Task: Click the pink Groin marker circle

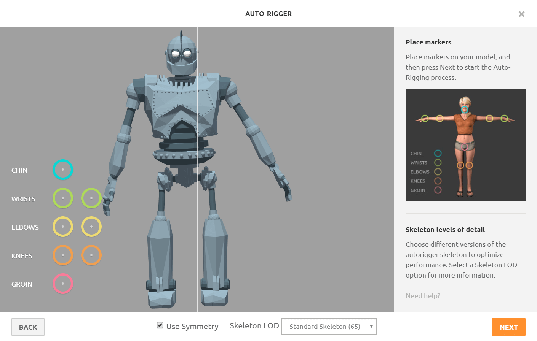Action: pyautogui.click(x=63, y=284)
